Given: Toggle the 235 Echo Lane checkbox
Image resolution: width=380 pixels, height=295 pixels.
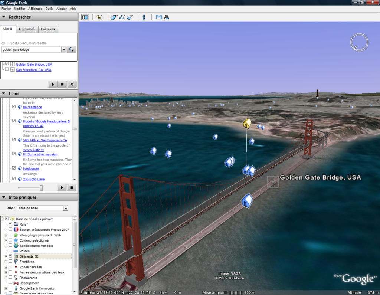Looking at the screenshot, I should pos(14,178).
